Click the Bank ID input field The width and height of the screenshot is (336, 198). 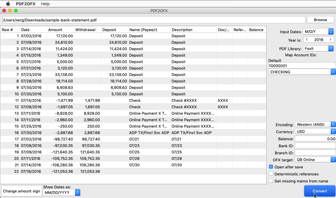click(x=315, y=146)
